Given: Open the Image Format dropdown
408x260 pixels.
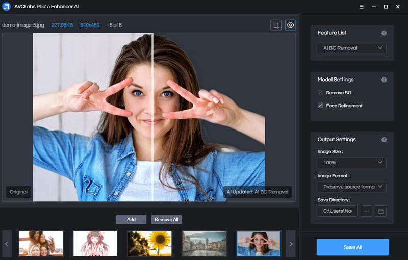Looking at the screenshot, I should point(352,187).
